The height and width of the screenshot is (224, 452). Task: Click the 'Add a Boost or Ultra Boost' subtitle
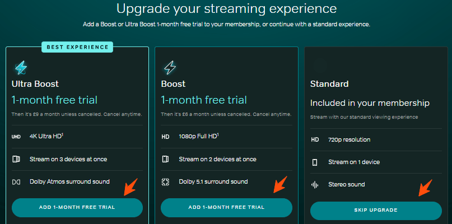pos(227,25)
